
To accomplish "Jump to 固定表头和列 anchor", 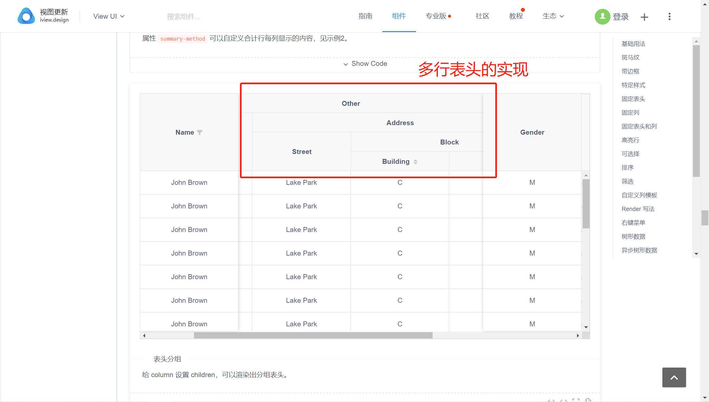I will 639,126.
